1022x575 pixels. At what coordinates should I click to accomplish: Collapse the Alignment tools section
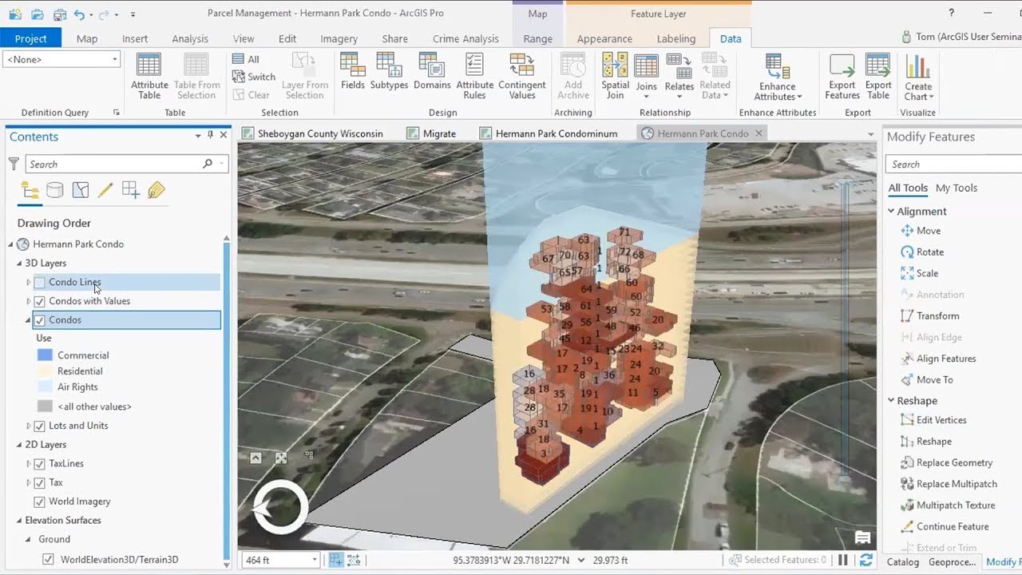[891, 212]
